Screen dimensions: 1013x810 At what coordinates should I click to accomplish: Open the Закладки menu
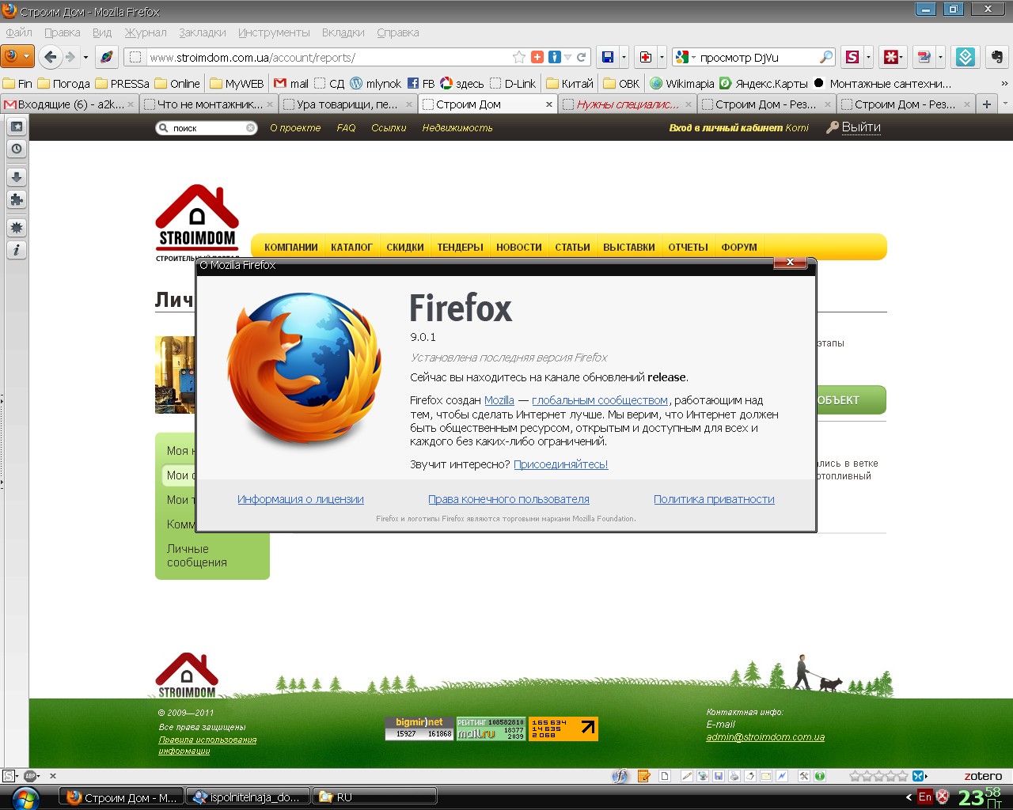[x=203, y=32]
